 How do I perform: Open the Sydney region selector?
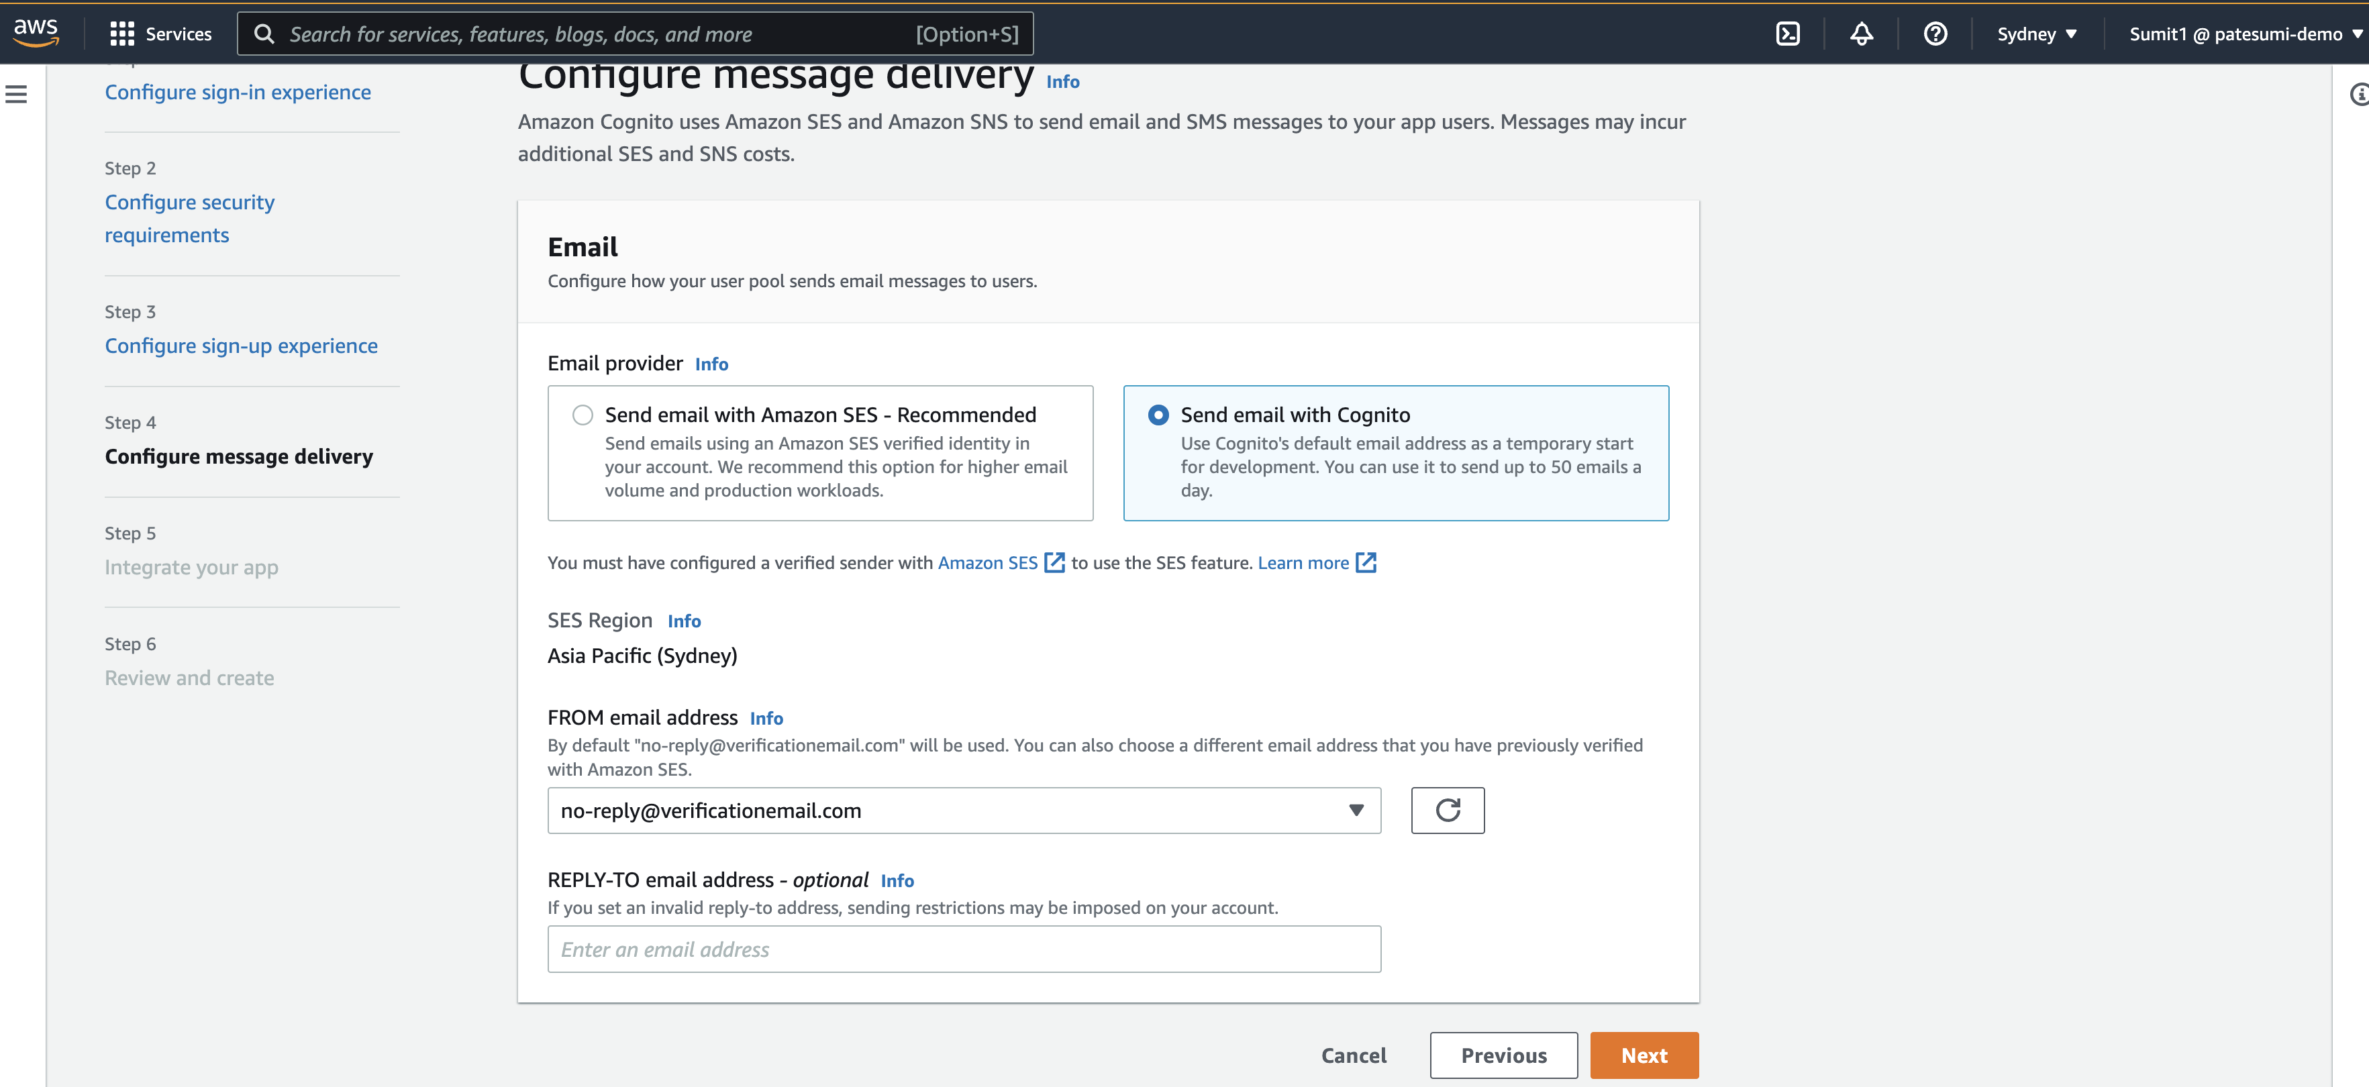[2036, 34]
